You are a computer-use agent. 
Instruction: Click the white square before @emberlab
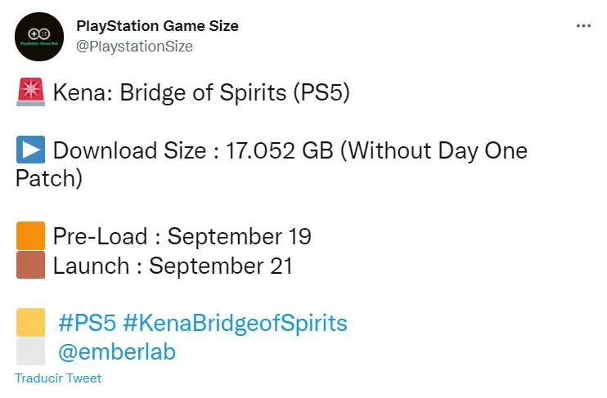click(x=30, y=351)
